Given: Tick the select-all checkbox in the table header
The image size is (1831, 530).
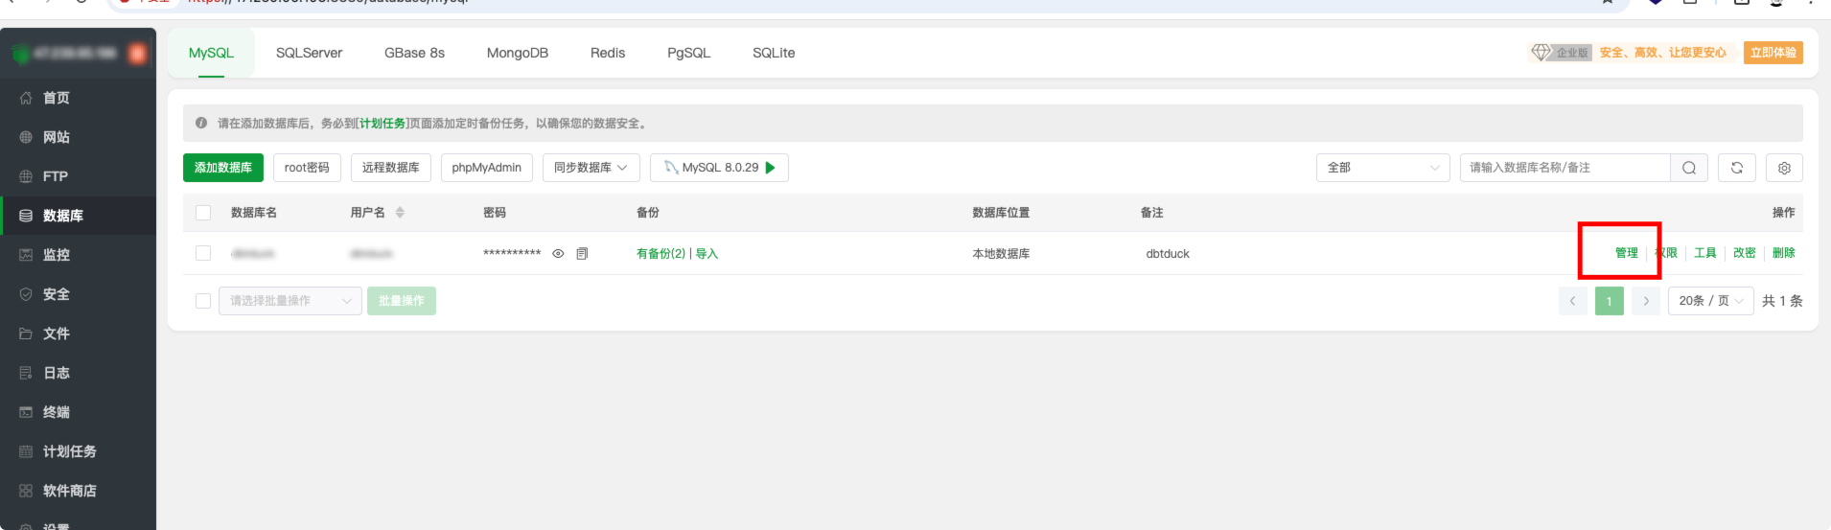Looking at the screenshot, I should [x=203, y=213].
